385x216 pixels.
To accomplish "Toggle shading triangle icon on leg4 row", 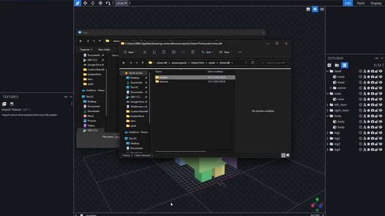I will [x=365, y=149].
